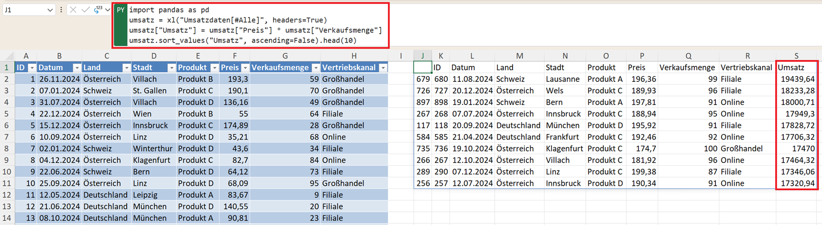Click the Umsatz cell with value 19439,64
Viewport: 822px width, 225px height.
pos(797,79)
